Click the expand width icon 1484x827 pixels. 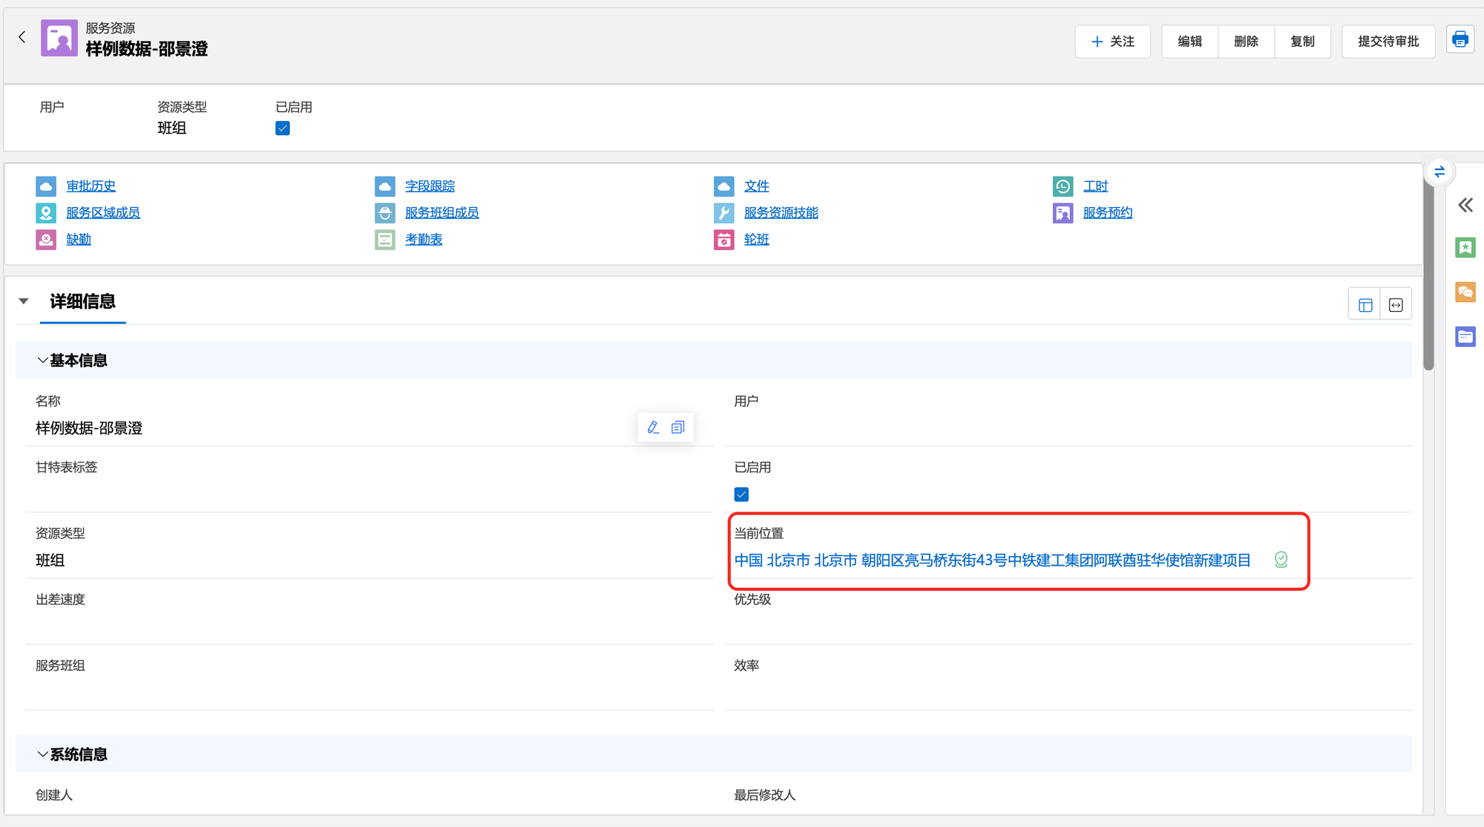pyautogui.click(x=1396, y=305)
